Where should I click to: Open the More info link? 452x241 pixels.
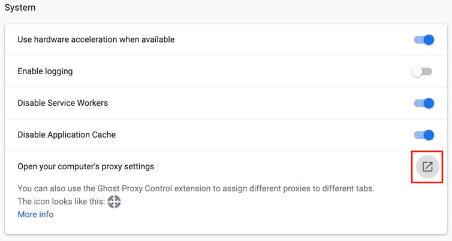[x=35, y=214]
